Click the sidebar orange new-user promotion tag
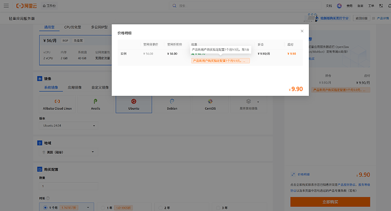Image resolution: width=391 pixels, height=211 pixels. point(341,90)
